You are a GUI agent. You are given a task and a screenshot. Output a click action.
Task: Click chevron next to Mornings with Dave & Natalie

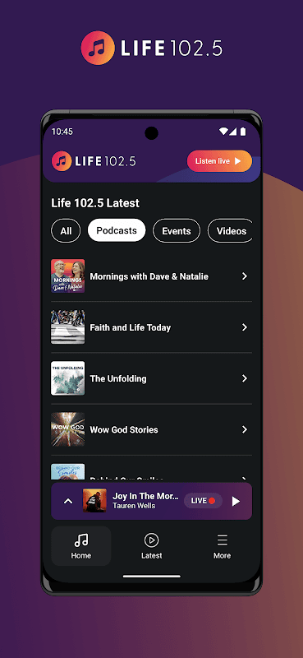point(245,276)
